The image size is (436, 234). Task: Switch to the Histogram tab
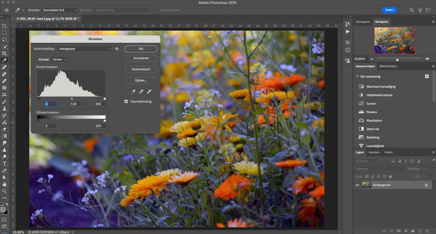click(x=362, y=22)
